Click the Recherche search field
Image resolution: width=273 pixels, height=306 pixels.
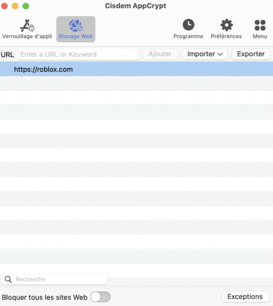[54, 279]
